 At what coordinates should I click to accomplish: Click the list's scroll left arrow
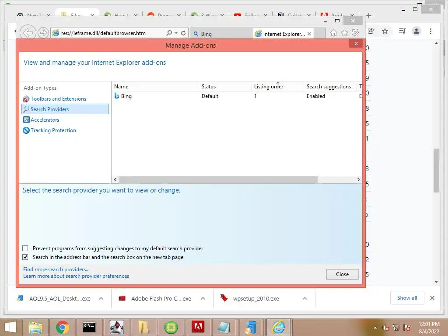pyautogui.click(x=115, y=179)
